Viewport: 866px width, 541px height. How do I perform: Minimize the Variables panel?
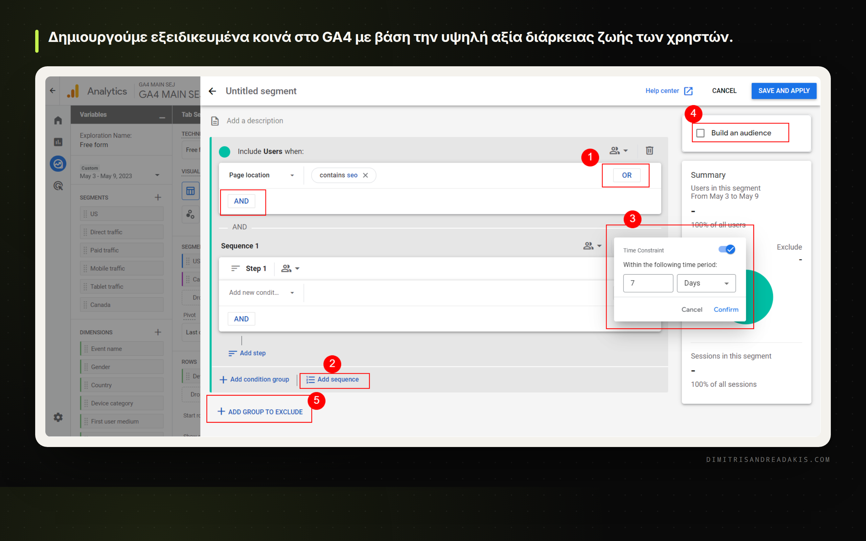coord(162,117)
